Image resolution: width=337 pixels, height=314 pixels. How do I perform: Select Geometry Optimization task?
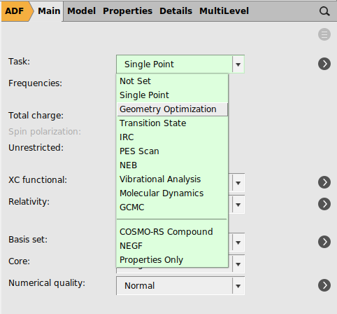tap(172, 109)
